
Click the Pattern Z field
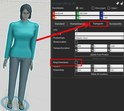(x=117, y=66)
